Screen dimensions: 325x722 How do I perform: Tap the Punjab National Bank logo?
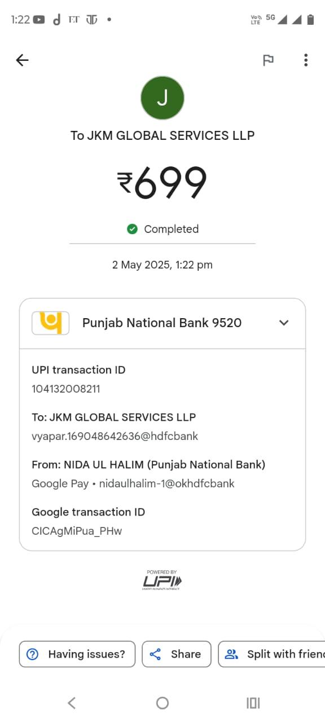[x=50, y=323]
